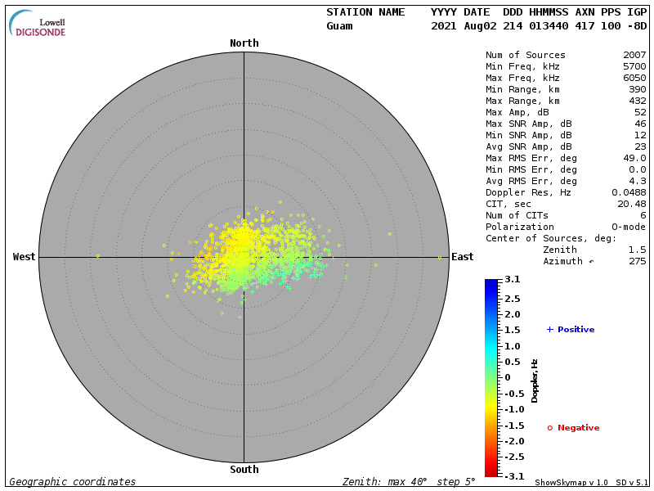Click the North label above the skymap

pyautogui.click(x=244, y=43)
